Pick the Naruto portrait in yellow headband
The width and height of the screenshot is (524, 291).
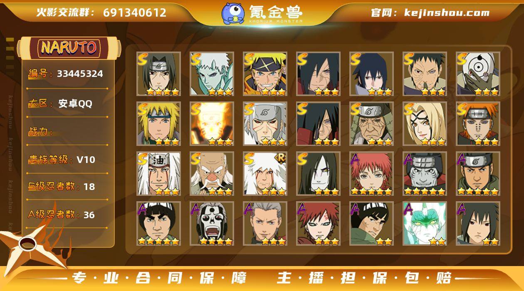click(x=265, y=74)
